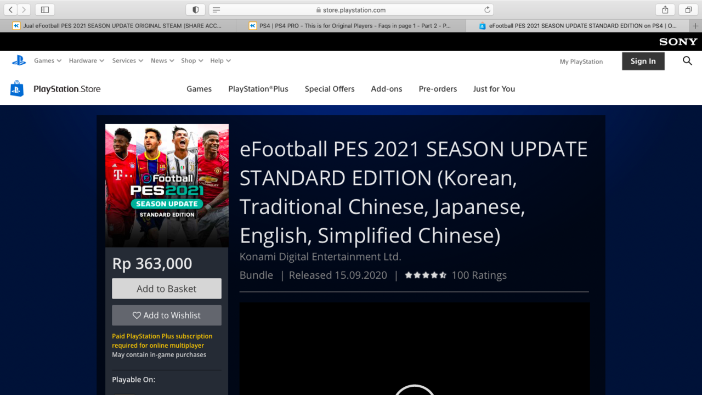Screen dimensions: 702x395
Task: Select the PlayStation Store eFootball PES tab
Action: tap(579, 26)
